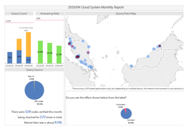The width and height of the screenshot is (188, 129).
Task: Select the orange segment of the 2019/04 bar
Action: pyautogui.click(x=28, y=44)
